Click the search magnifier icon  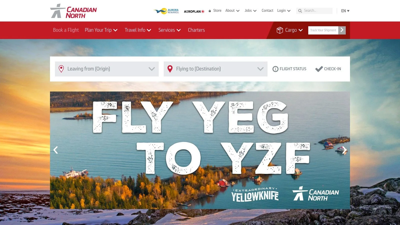pyautogui.click(x=300, y=11)
